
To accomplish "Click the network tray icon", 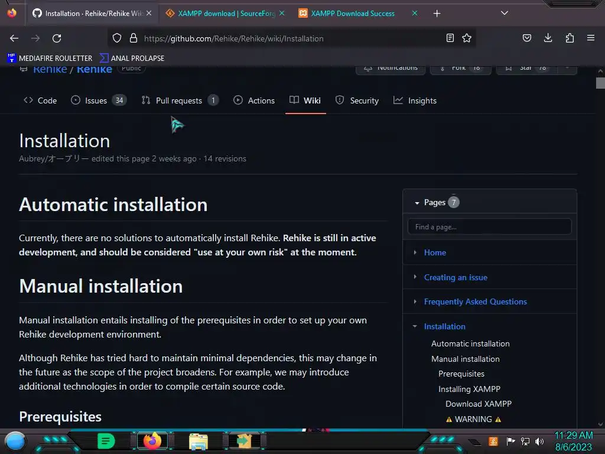I will (525, 441).
